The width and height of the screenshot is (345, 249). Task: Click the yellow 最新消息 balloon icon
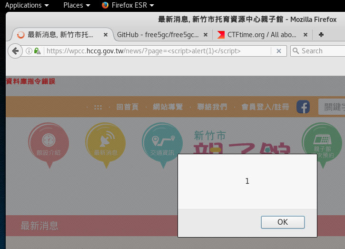tap(105, 146)
